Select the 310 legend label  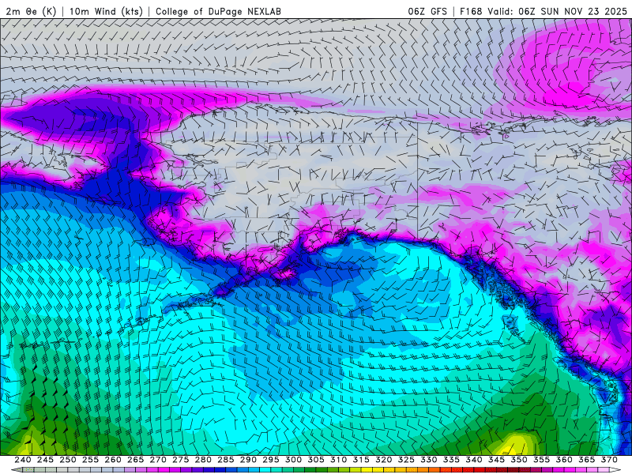coord(339,460)
